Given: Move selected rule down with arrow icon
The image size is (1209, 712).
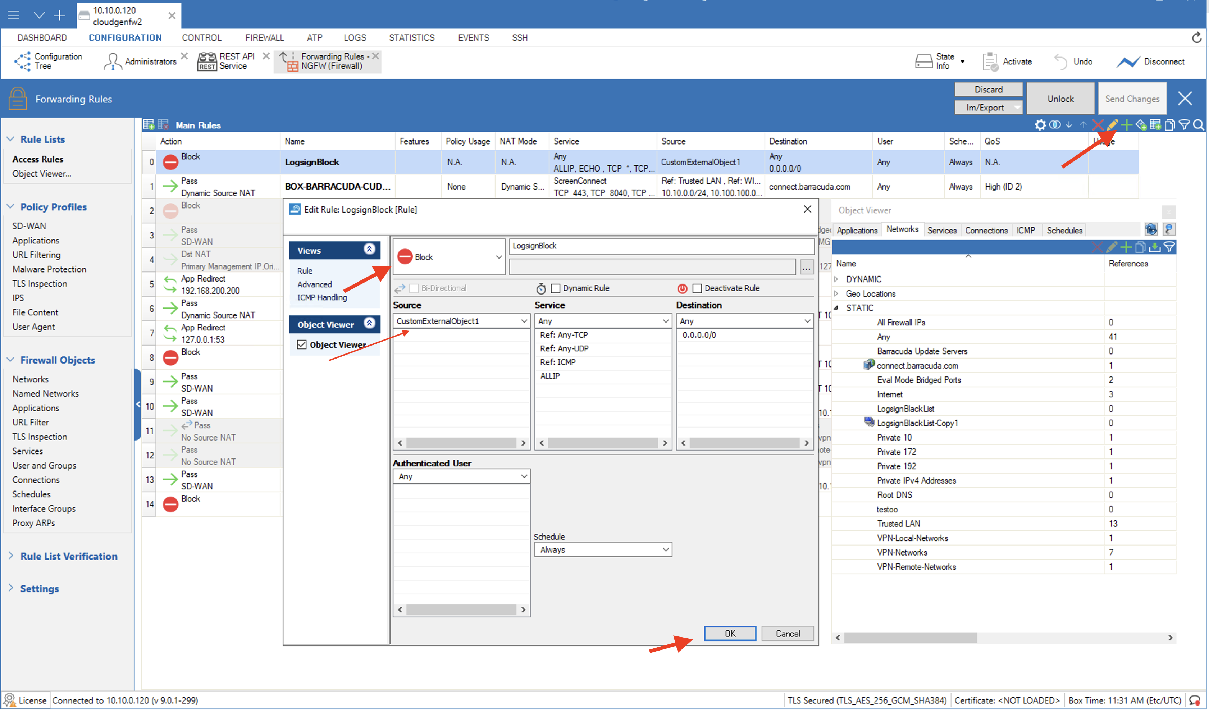Looking at the screenshot, I should [1069, 125].
